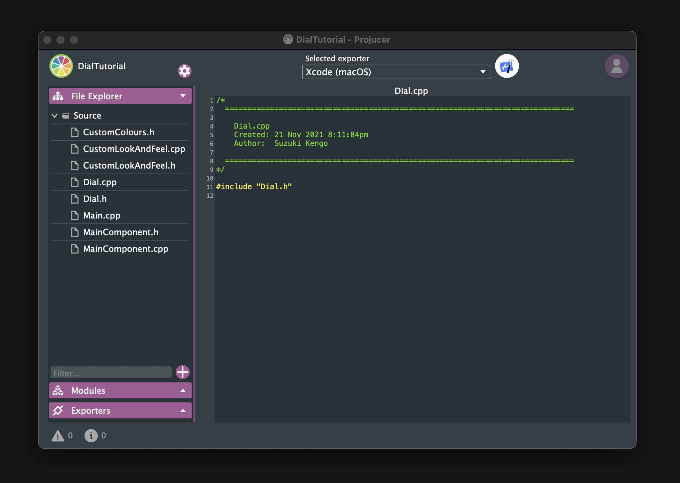The width and height of the screenshot is (680, 483).
Task: Click the Xcode launch icon button
Action: click(506, 66)
